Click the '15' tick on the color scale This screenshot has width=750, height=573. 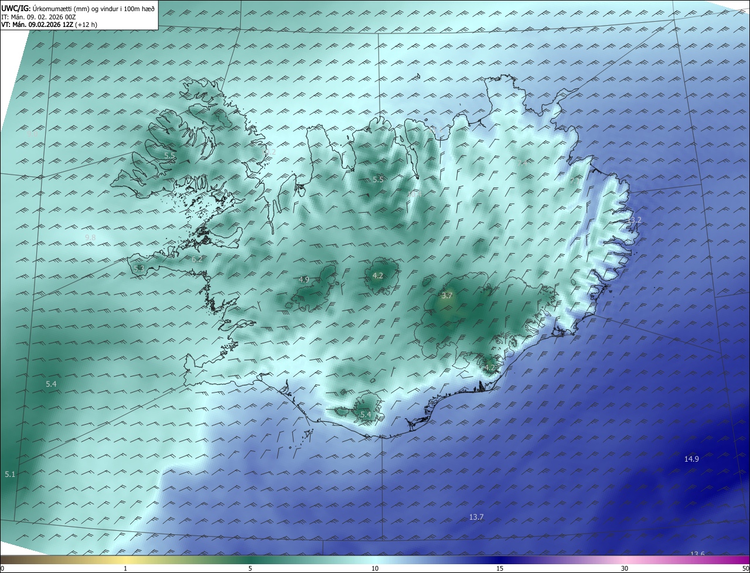pos(500,569)
